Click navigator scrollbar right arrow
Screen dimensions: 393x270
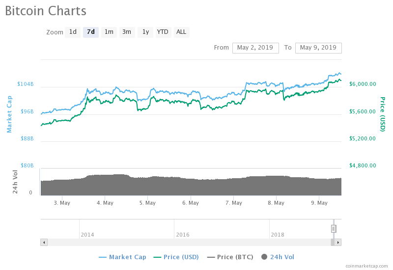338,242
